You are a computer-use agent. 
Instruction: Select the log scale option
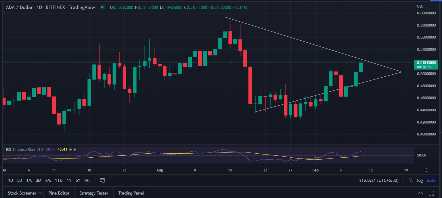tap(420, 180)
